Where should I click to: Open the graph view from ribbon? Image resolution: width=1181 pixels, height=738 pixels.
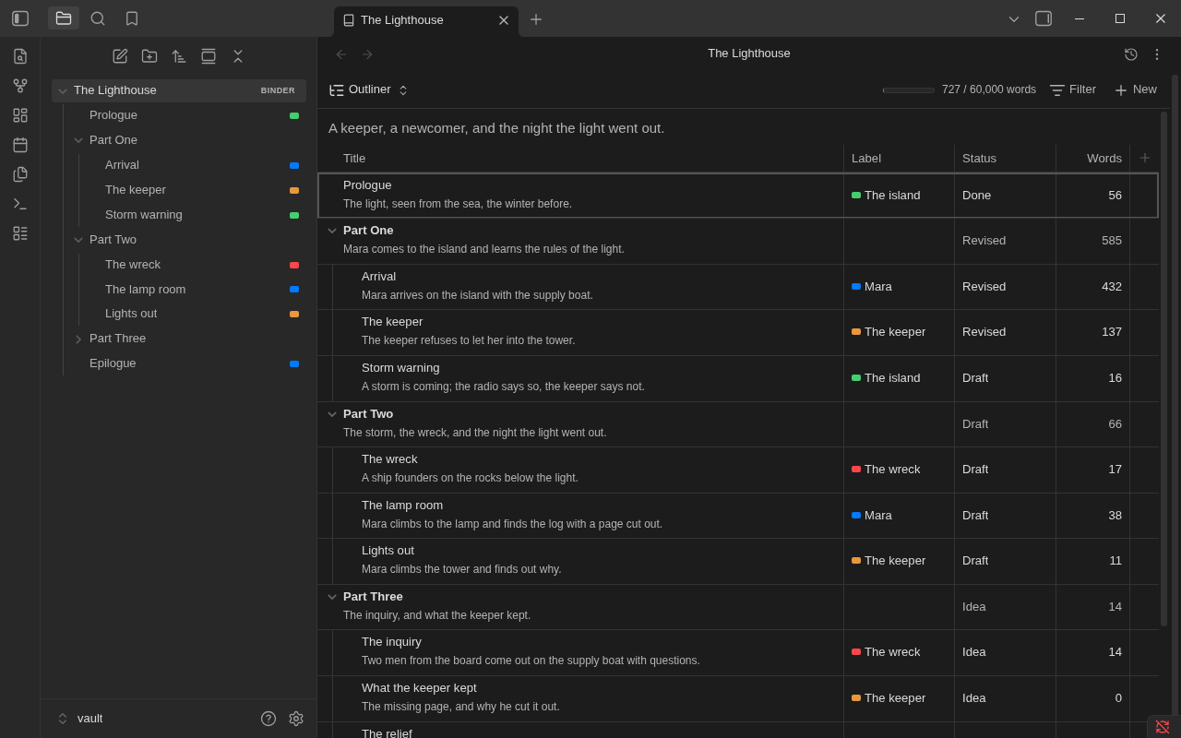coord(20,86)
